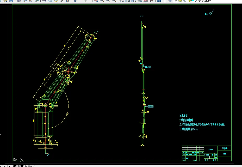Screen dimensions: 242x167
Task: Click the UCS origin X marker
Action: point(22,160)
